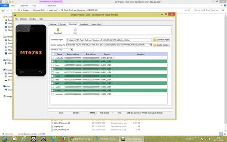Open the Archivo ribbon tab in Explorer

click(4, 6)
